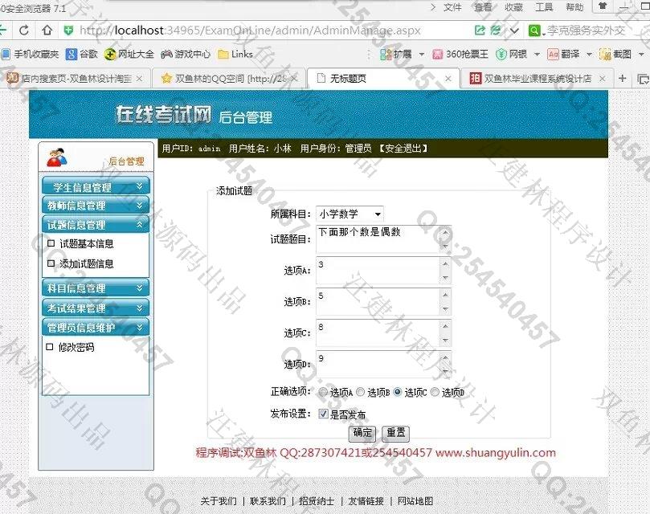Click the 后台管理 user avatar icon
This screenshot has height=514, width=650.
[x=57, y=157]
